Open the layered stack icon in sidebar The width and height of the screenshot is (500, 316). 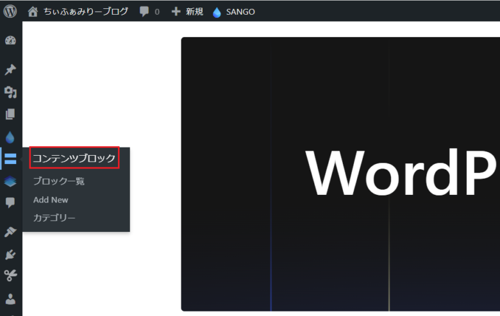click(10, 181)
